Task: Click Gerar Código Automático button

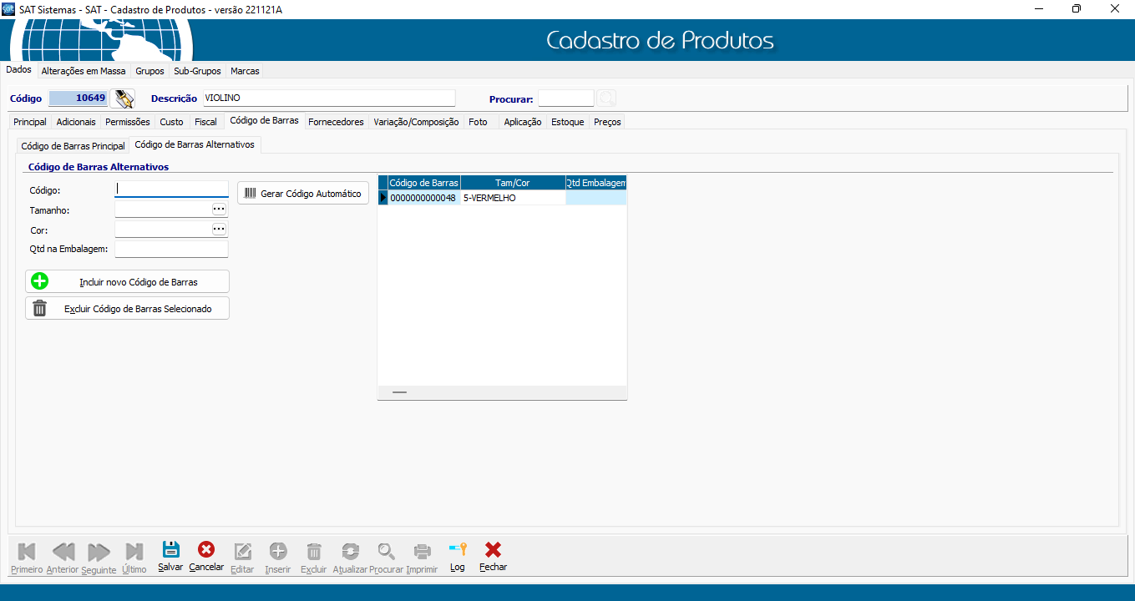Action: (x=303, y=194)
